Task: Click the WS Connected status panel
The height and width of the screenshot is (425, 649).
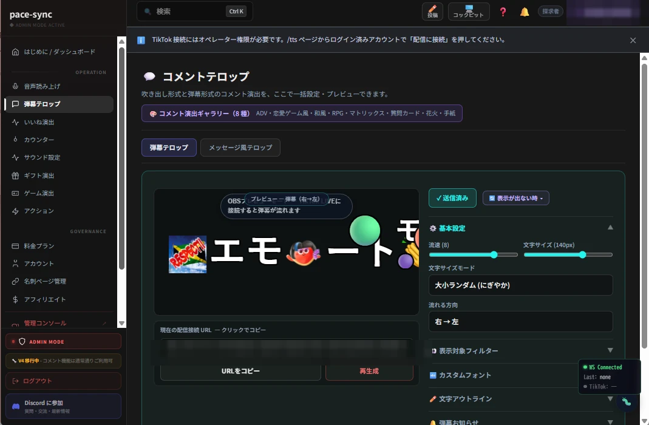Action: point(610,376)
